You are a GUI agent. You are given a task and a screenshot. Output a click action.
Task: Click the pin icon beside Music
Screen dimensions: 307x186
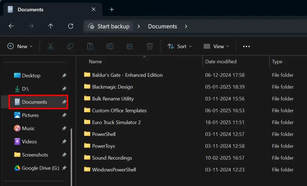coord(64,128)
